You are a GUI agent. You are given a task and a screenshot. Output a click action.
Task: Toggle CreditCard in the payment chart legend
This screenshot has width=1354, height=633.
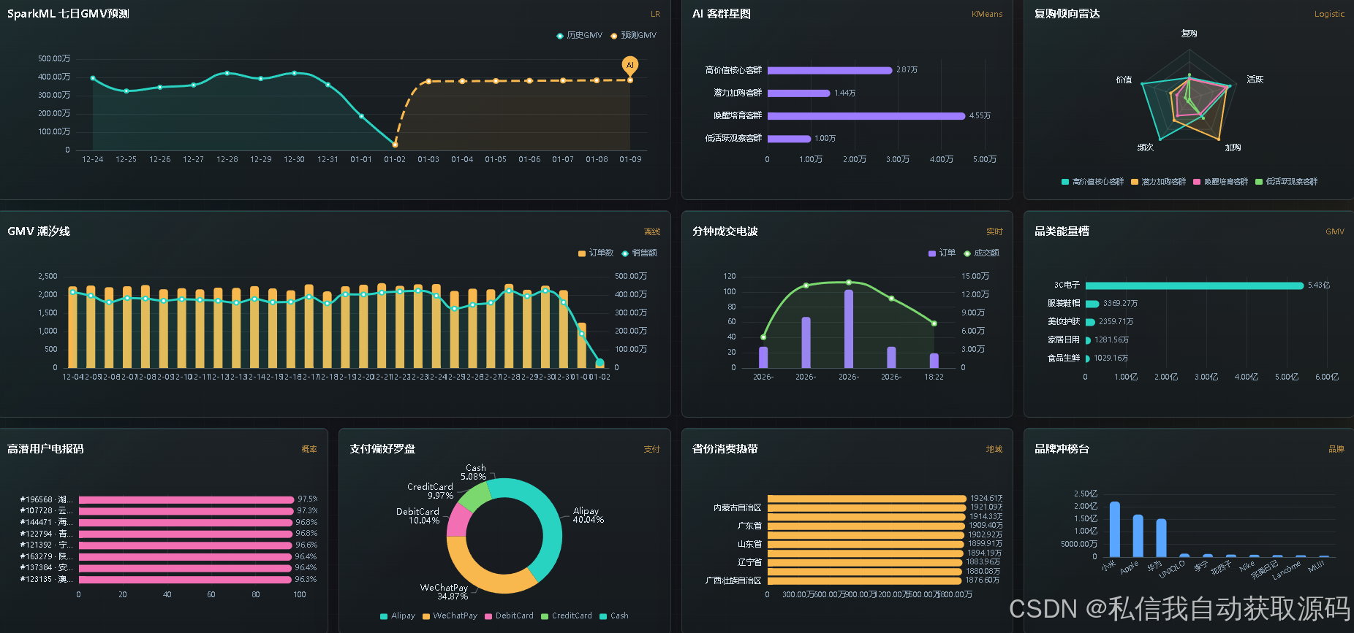567,616
